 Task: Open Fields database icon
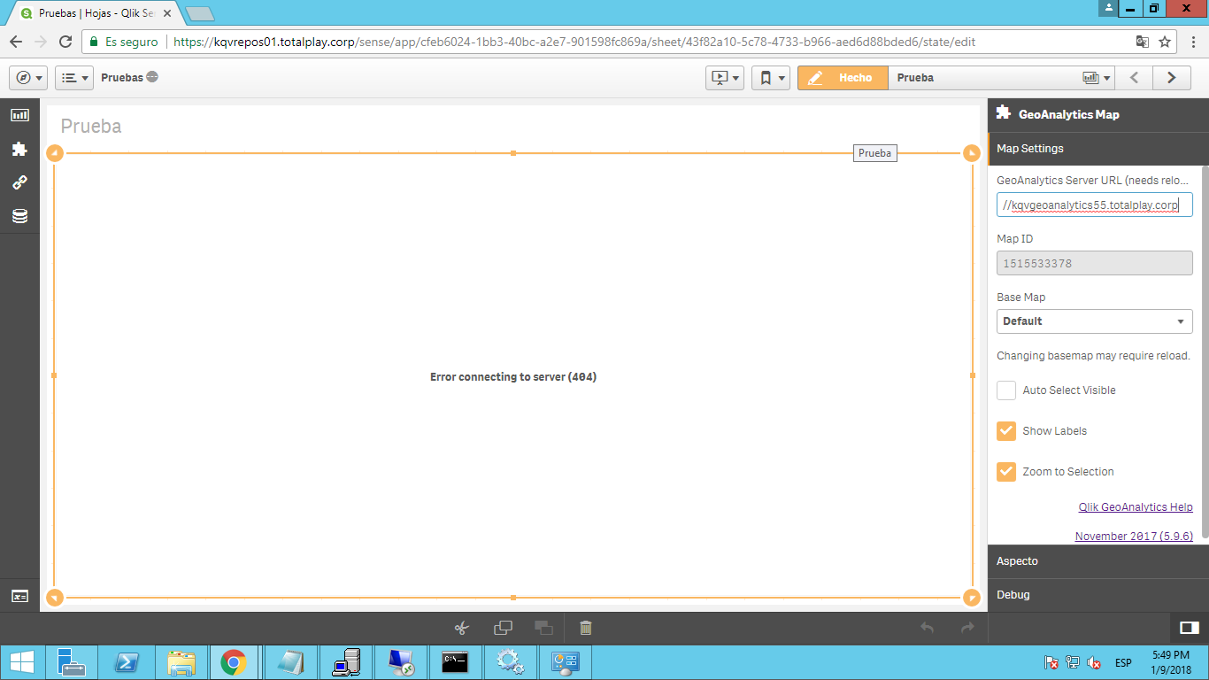[19, 216]
